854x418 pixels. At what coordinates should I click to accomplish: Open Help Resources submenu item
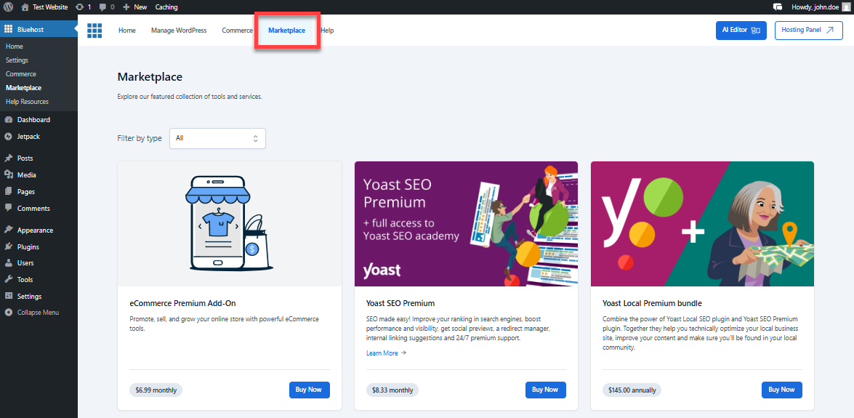coord(27,101)
